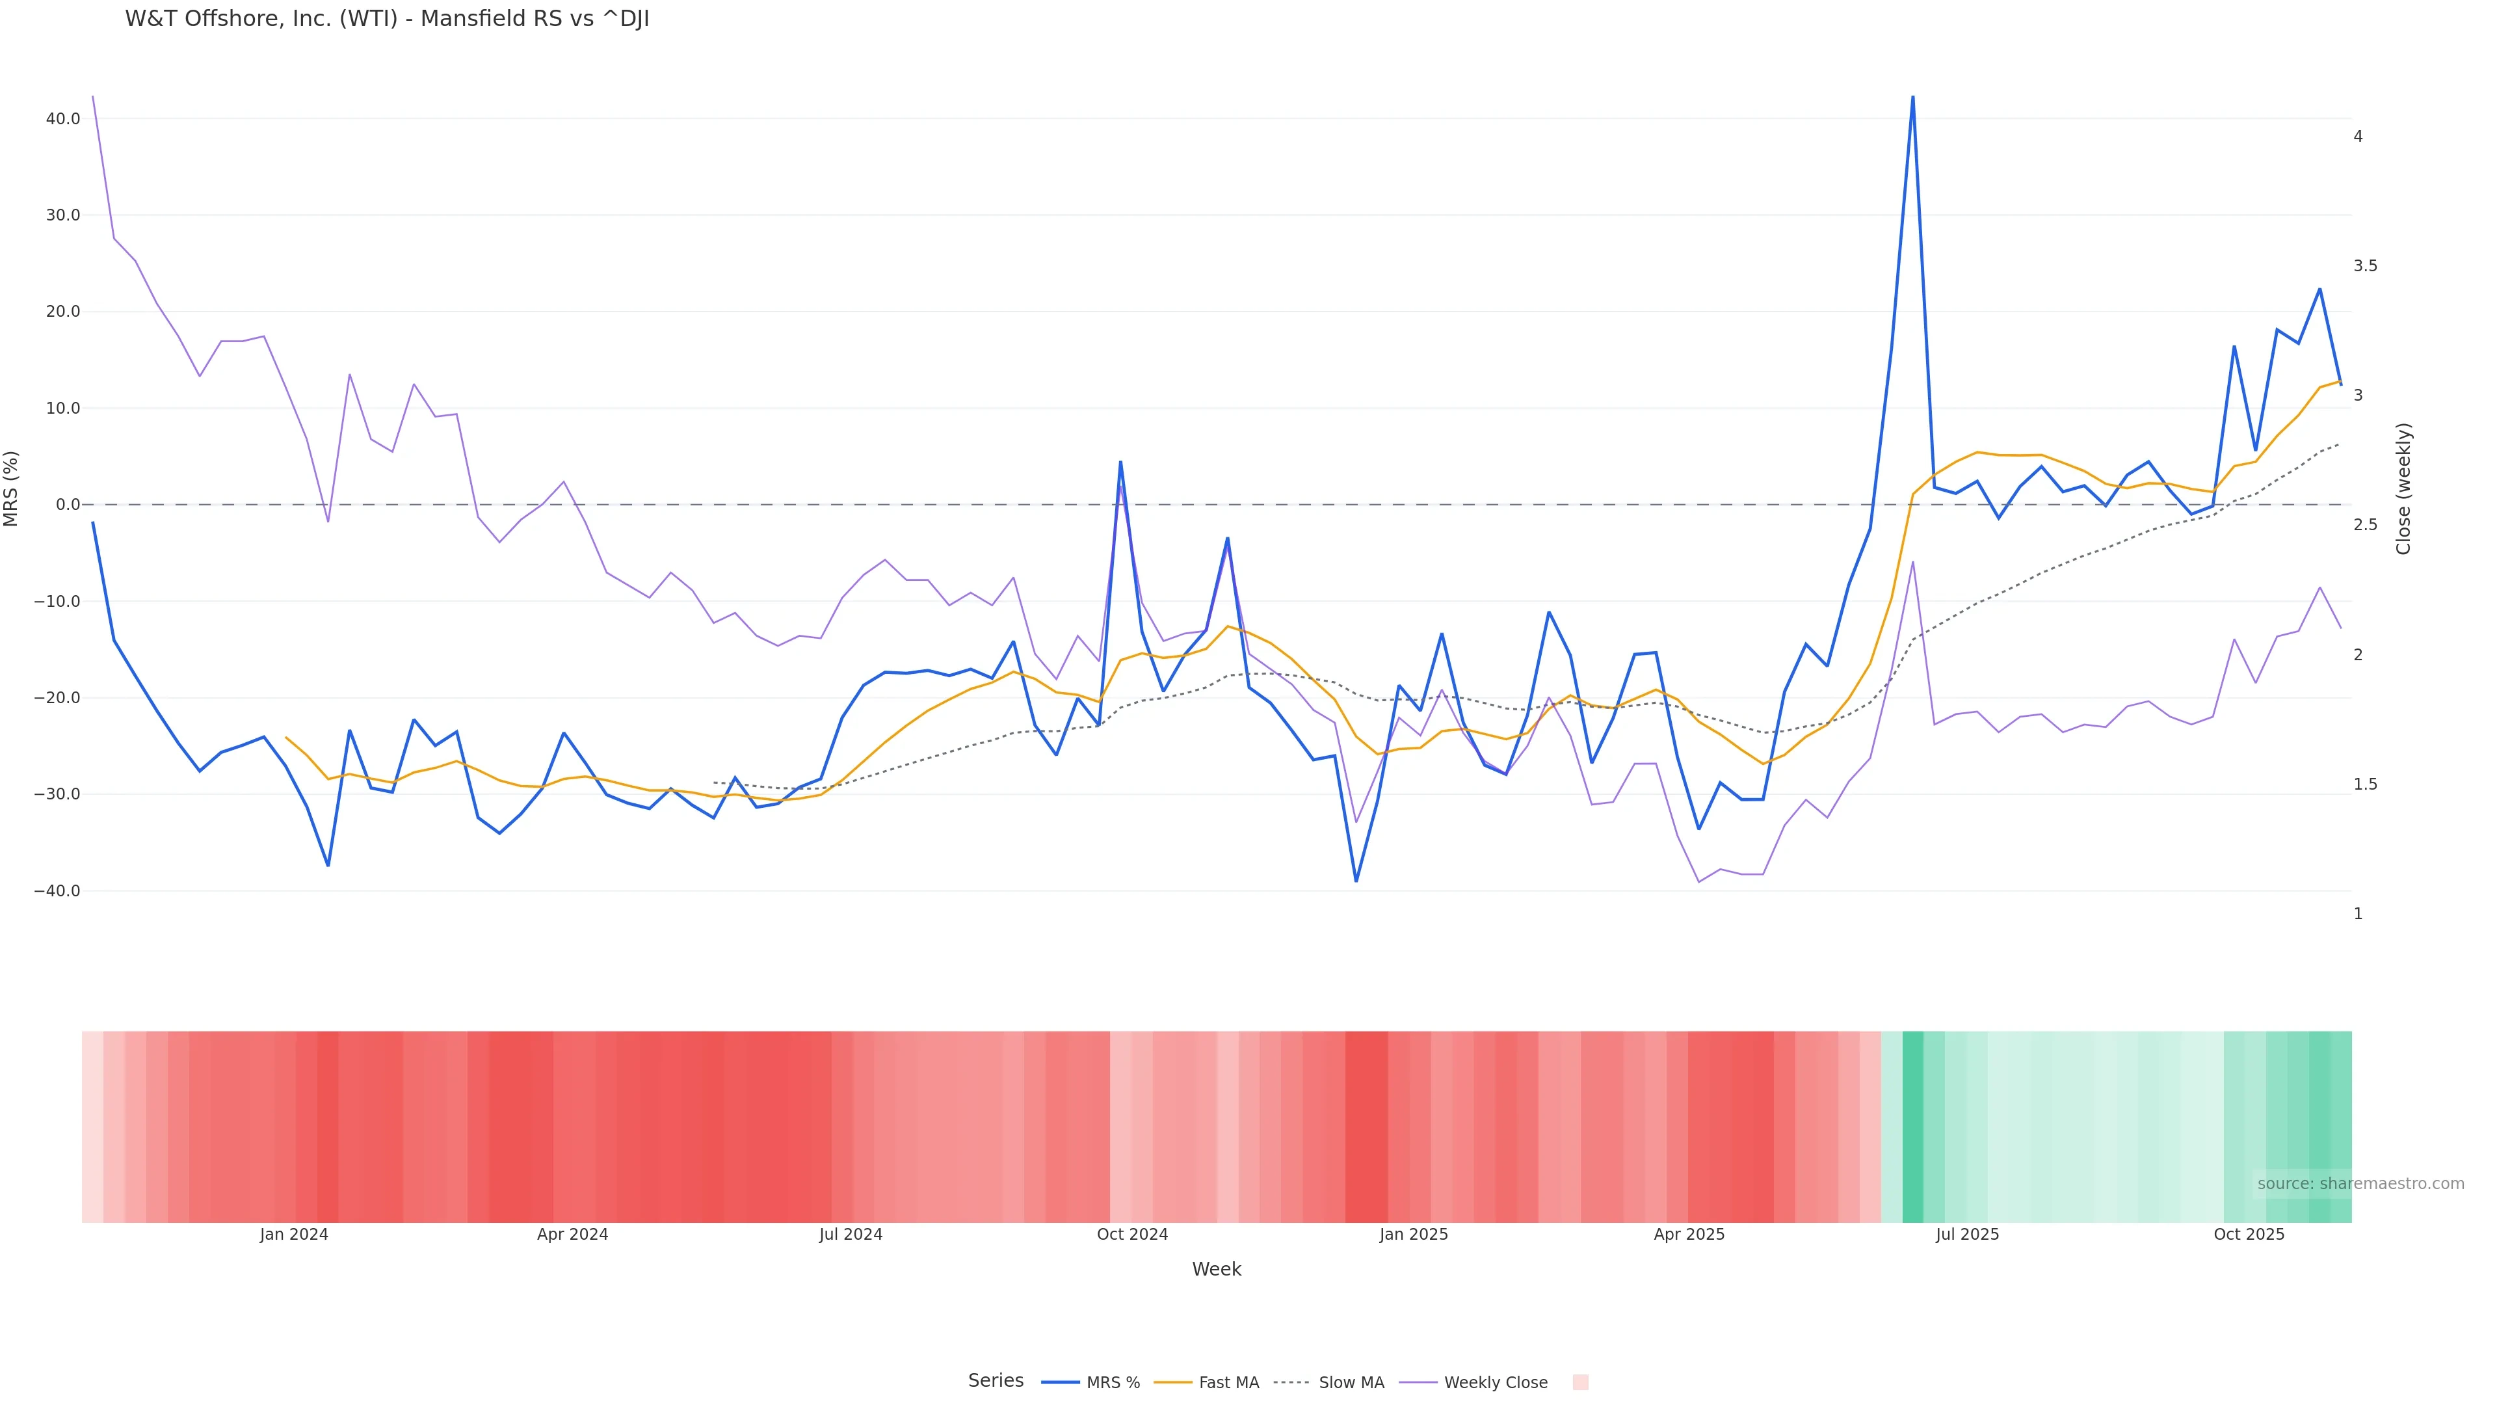The width and height of the screenshot is (2497, 1405).
Task: Click the Jan 2024 axis label
Action: (x=294, y=1235)
